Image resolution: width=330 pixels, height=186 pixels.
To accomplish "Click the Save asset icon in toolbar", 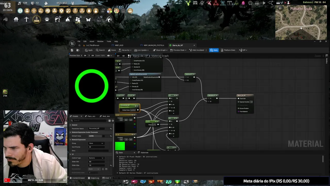I will point(72,50).
